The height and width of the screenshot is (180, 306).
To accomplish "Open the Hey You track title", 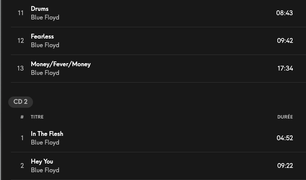I will [42, 161].
